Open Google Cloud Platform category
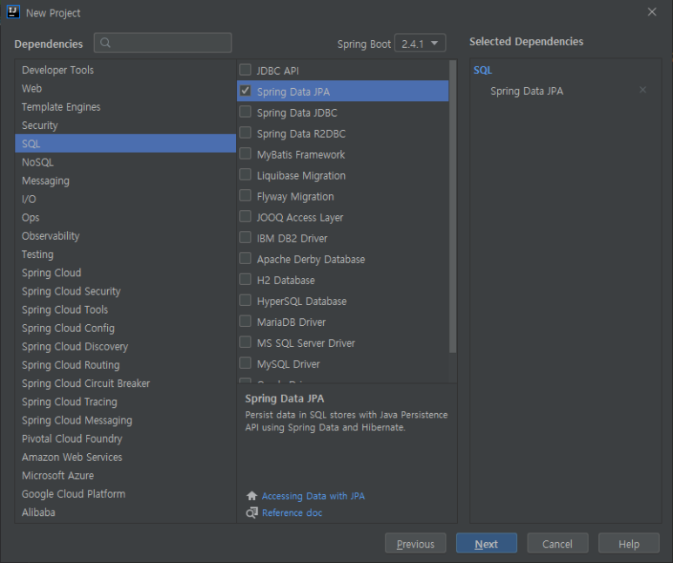Screen dimensions: 673x563 pos(125,494)
